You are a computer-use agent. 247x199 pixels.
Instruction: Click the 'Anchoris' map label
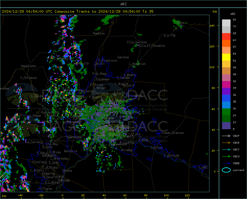pos(71,151)
